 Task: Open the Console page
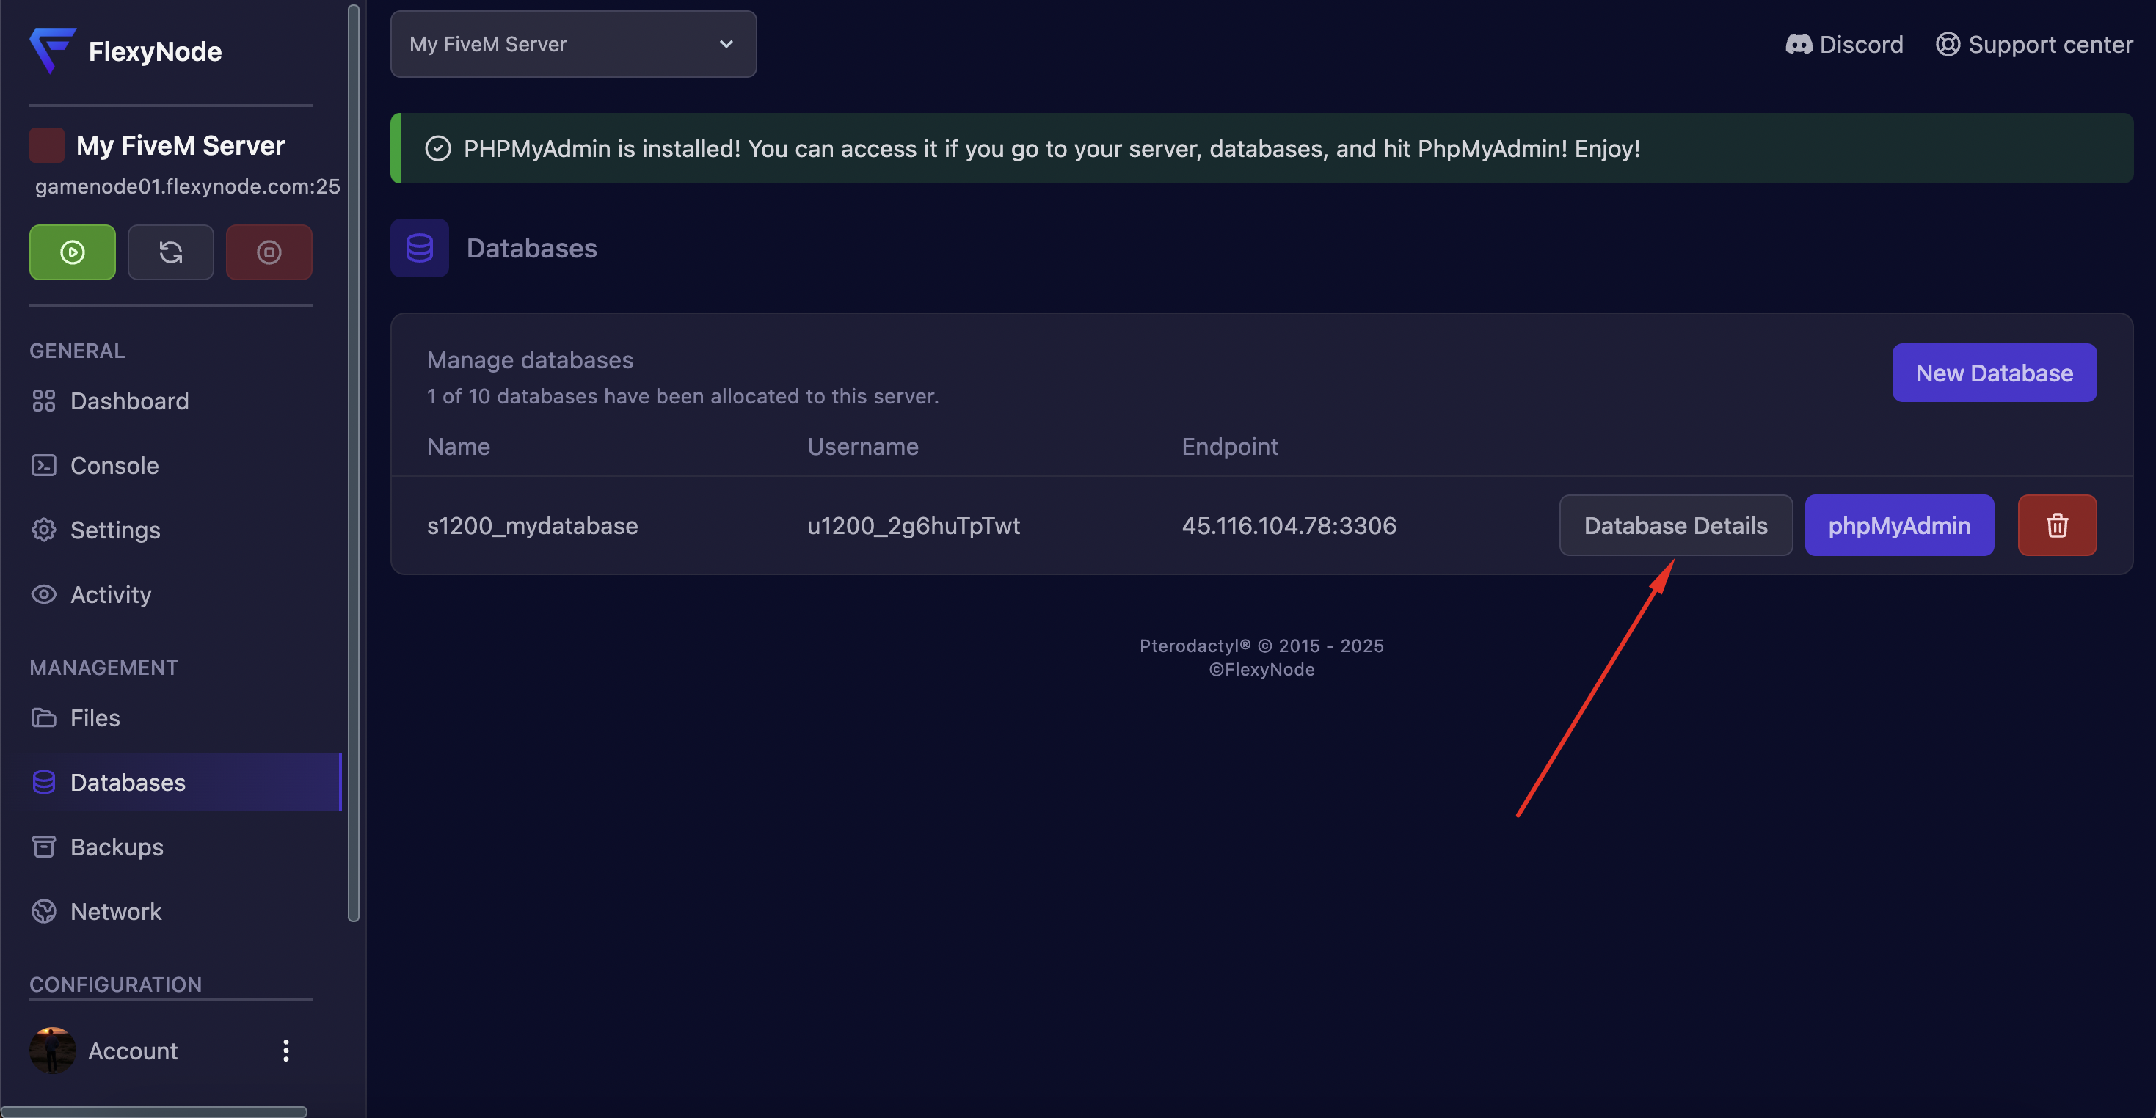pyautogui.click(x=114, y=465)
